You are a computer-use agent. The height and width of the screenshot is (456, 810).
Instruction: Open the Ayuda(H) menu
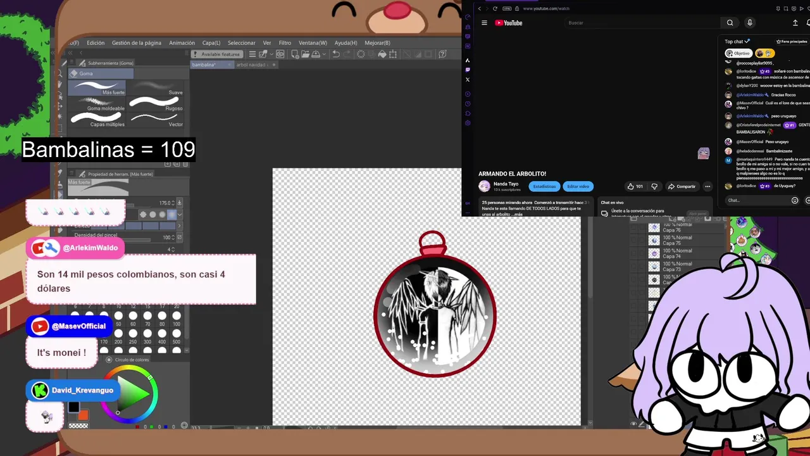(346, 43)
